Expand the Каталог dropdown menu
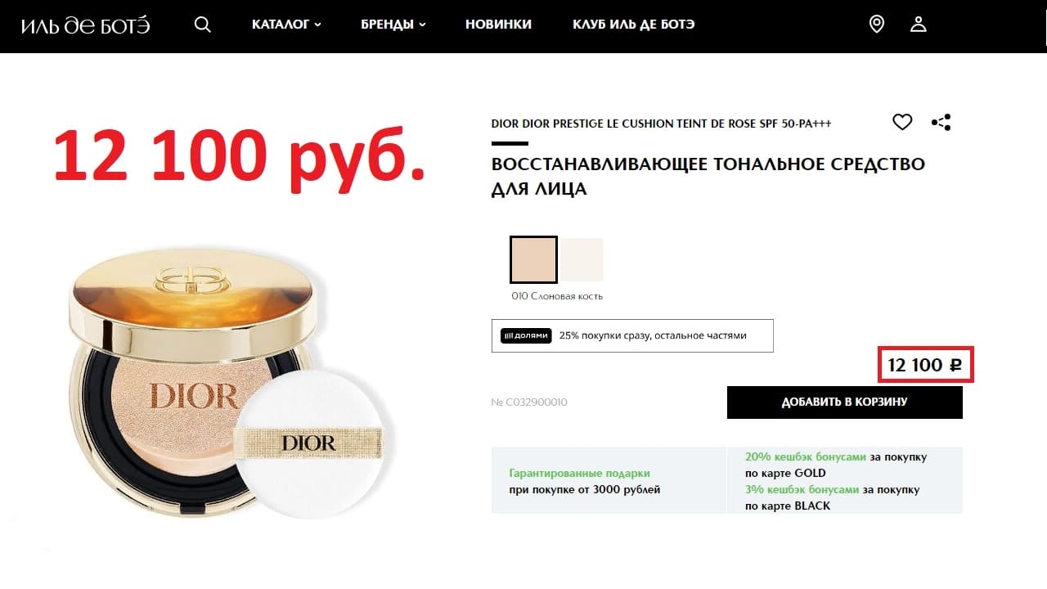 click(286, 25)
